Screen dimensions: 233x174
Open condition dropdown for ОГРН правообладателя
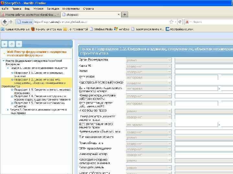(x=149, y=149)
